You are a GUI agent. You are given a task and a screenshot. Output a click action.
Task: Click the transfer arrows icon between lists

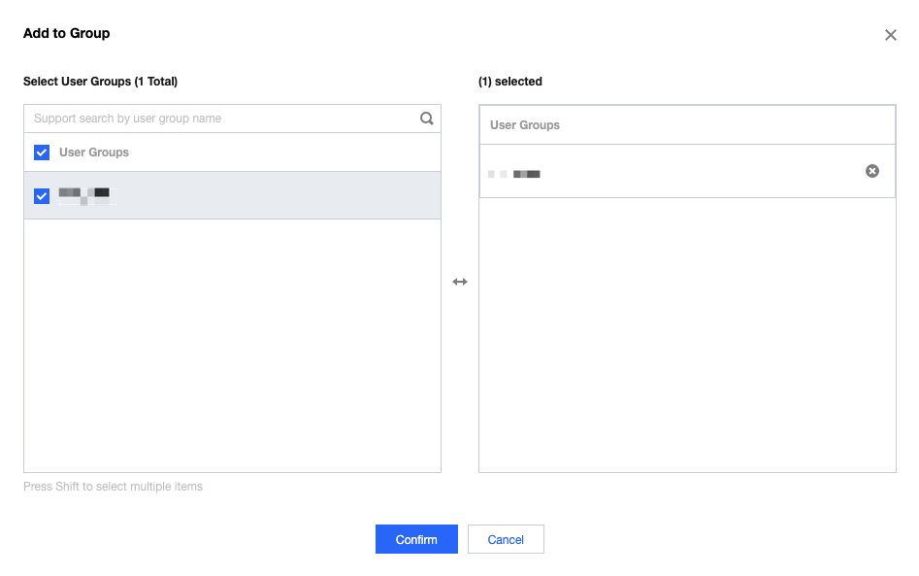(x=460, y=282)
